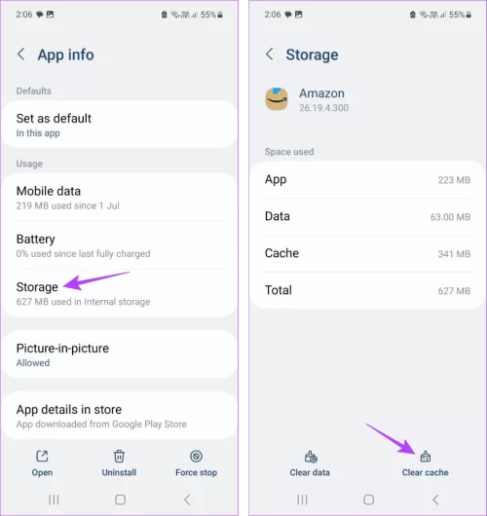Open recent apps on right phone
This screenshot has height=516, width=487.
click(302, 499)
